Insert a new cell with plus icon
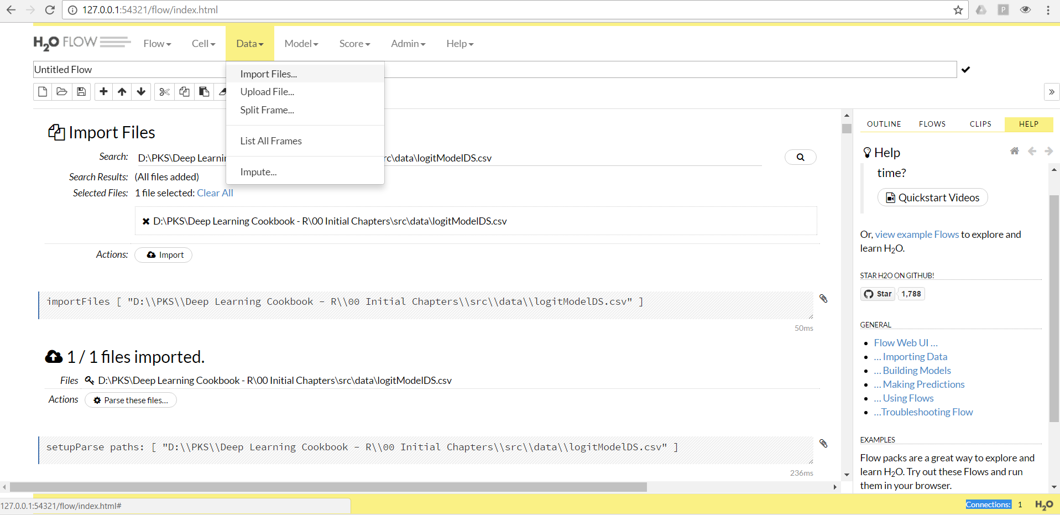The image size is (1060, 515). click(103, 92)
